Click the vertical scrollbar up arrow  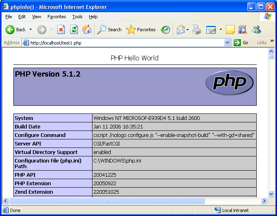tap(271, 51)
